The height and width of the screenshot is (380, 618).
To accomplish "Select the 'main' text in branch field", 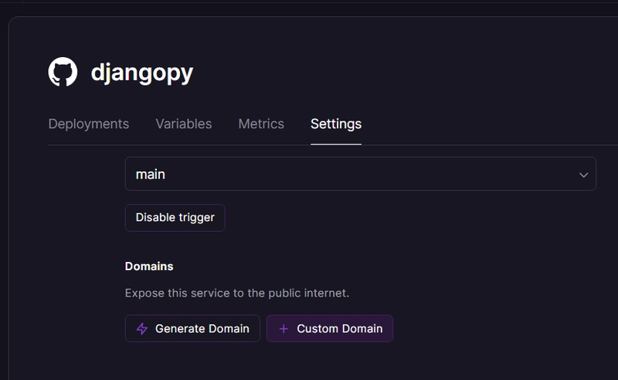I will tap(150, 175).
